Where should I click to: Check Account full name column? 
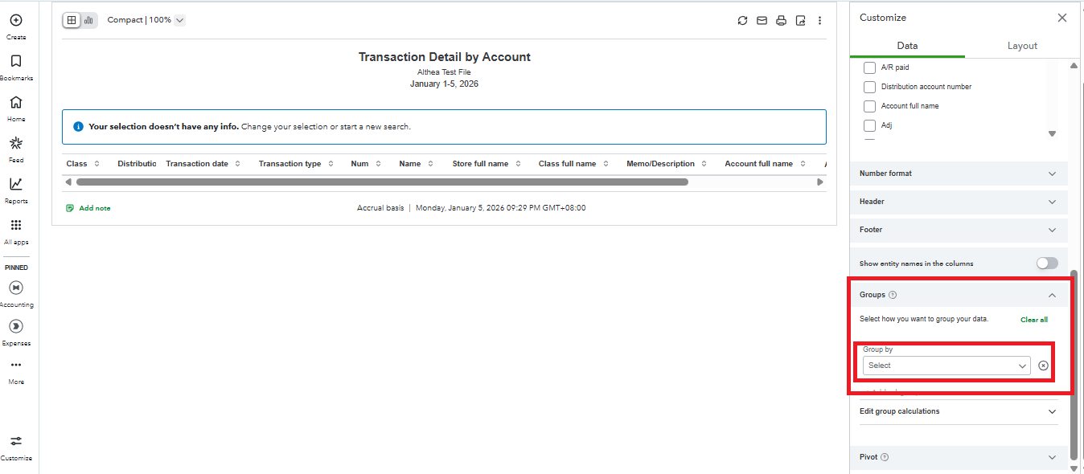869,106
